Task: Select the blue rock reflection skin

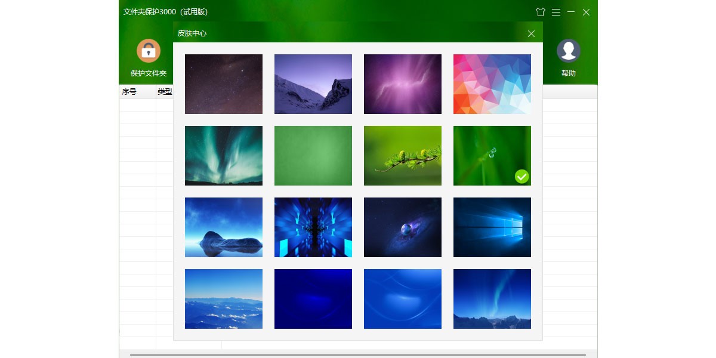Action: [224, 227]
